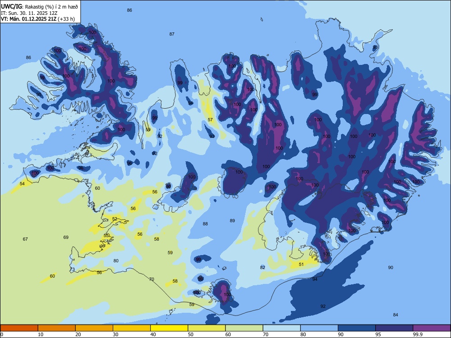Click the map value '87' over the northern sea
The image size is (451, 338).
[x=172, y=34]
